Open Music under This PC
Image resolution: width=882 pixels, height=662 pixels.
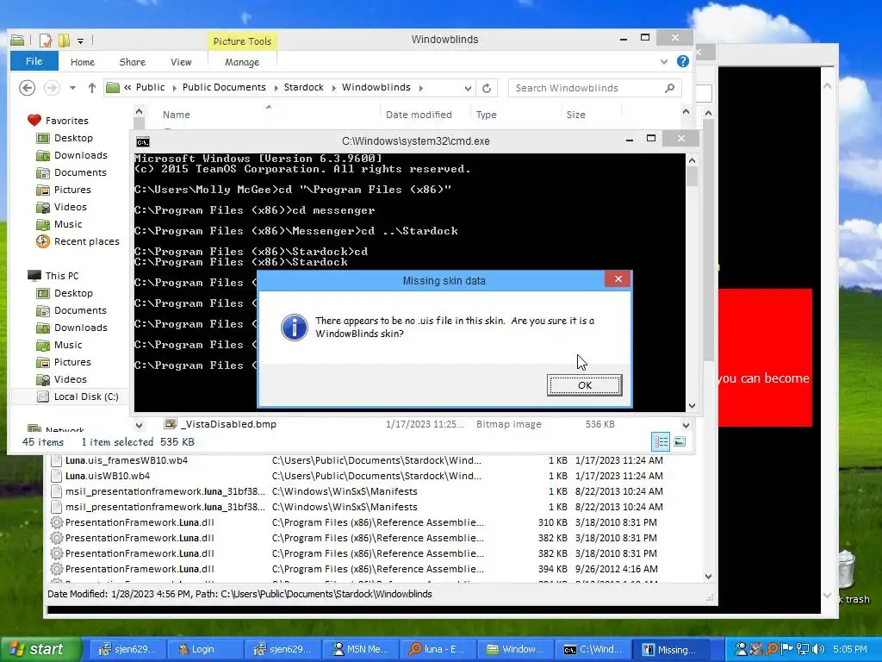pos(68,345)
